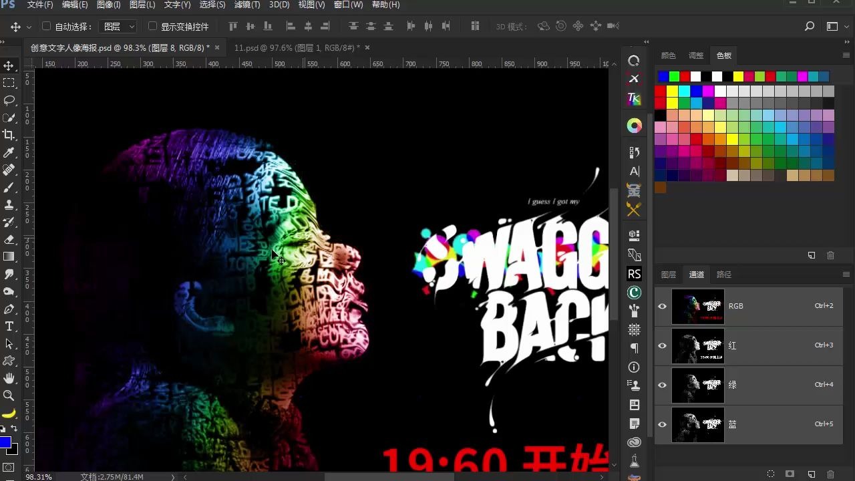The width and height of the screenshot is (855, 481).
Task: Close the 创意文字人像海报.psd tab
Action: coord(218,47)
